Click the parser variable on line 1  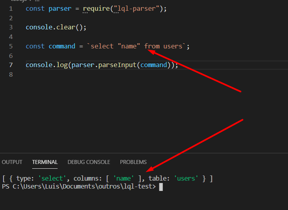(60, 9)
